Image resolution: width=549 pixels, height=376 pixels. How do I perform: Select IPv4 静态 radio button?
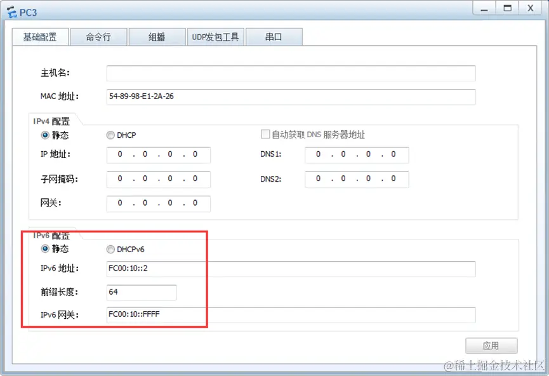45,135
